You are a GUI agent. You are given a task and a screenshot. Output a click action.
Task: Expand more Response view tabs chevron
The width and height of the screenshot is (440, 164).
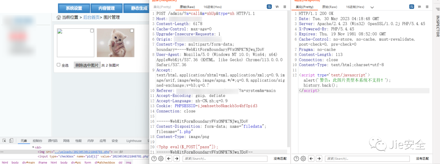pyautogui.click(x=372, y=7)
